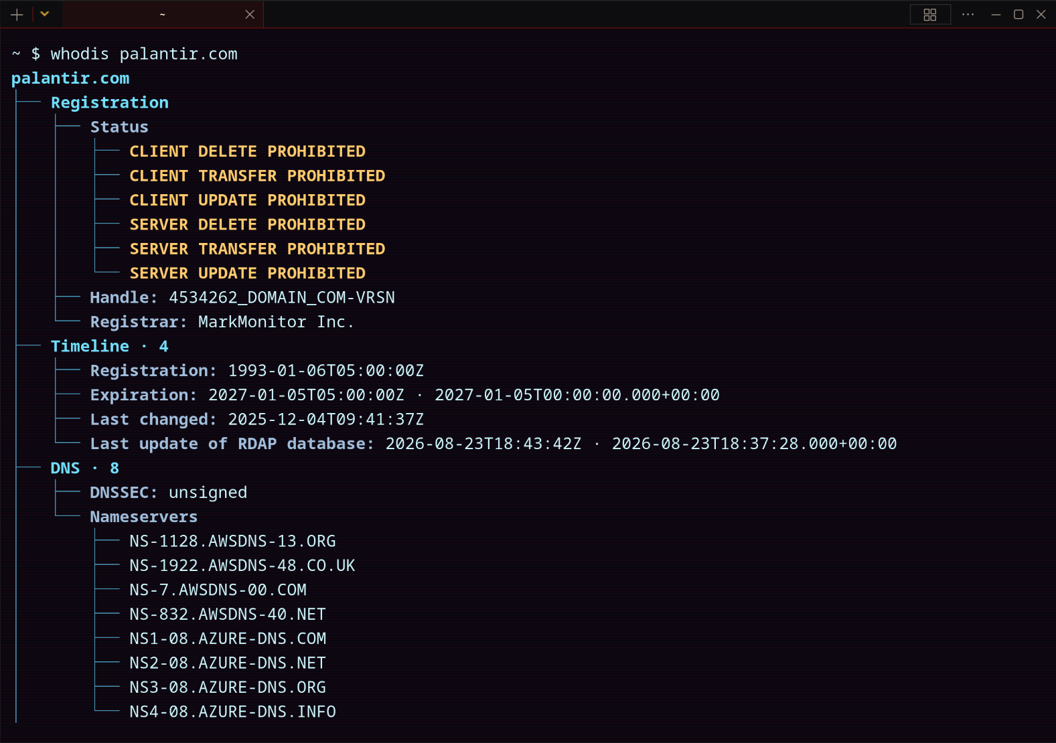This screenshot has height=743, width=1056.
Task: Click nameserver NS-7.AWSDNS-00.COM
Action: point(218,590)
